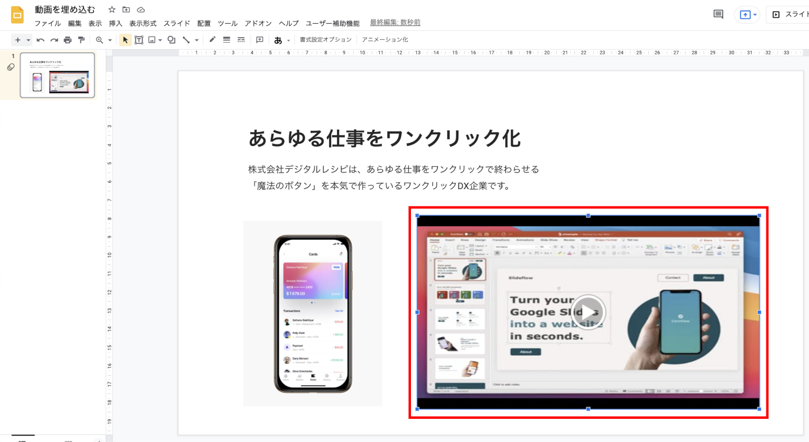
Task: Click the shape insert tool
Action: (172, 40)
